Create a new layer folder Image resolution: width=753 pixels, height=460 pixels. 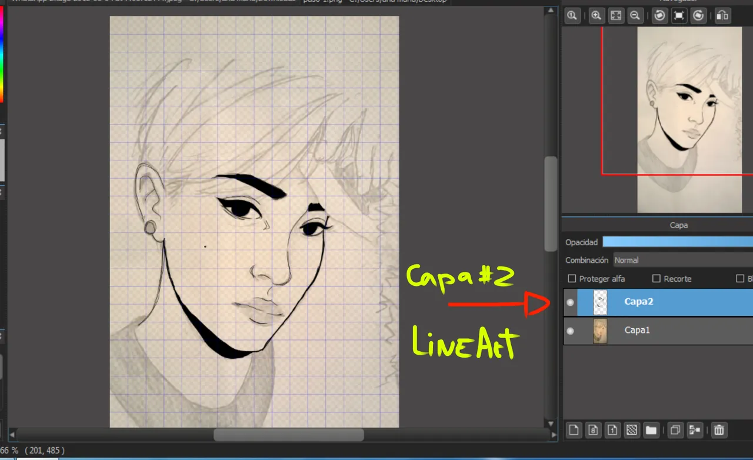(651, 430)
